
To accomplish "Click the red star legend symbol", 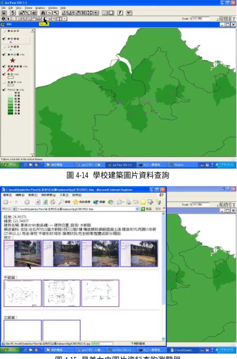I will (12, 60).
